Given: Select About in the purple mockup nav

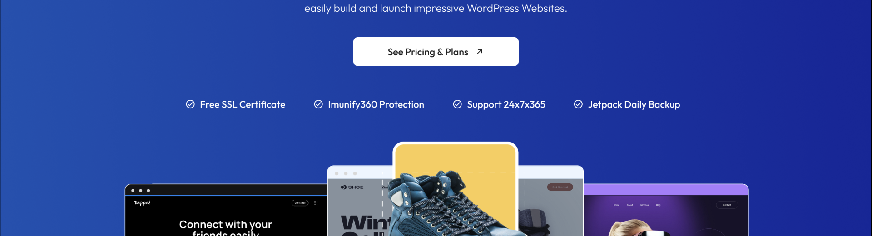Looking at the screenshot, I should 629,205.
